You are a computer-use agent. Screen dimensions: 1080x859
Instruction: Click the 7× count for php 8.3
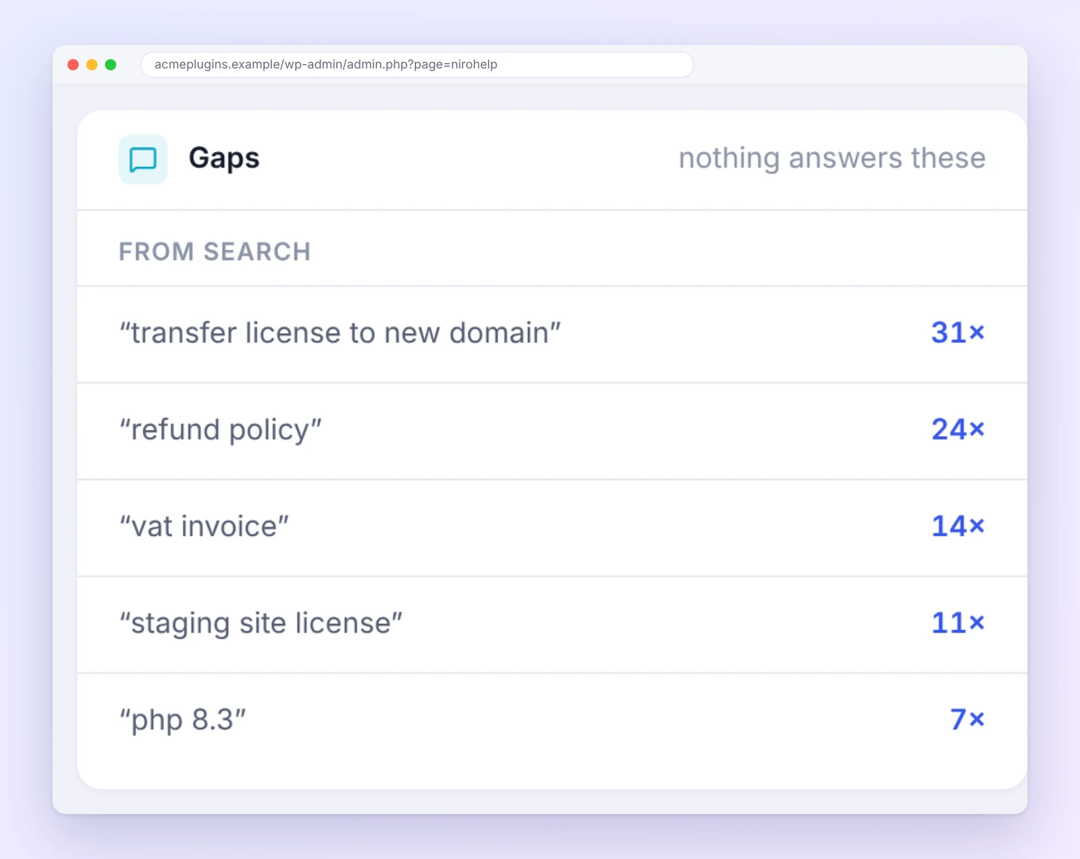click(x=967, y=719)
